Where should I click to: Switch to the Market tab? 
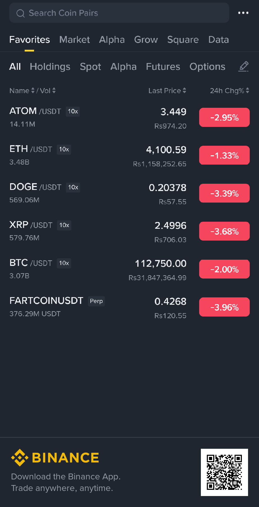tap(74, 40)
